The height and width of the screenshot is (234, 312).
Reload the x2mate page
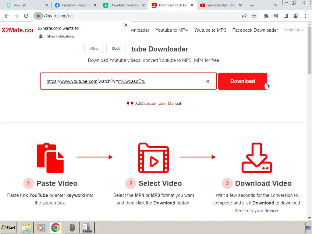point(26,16)
